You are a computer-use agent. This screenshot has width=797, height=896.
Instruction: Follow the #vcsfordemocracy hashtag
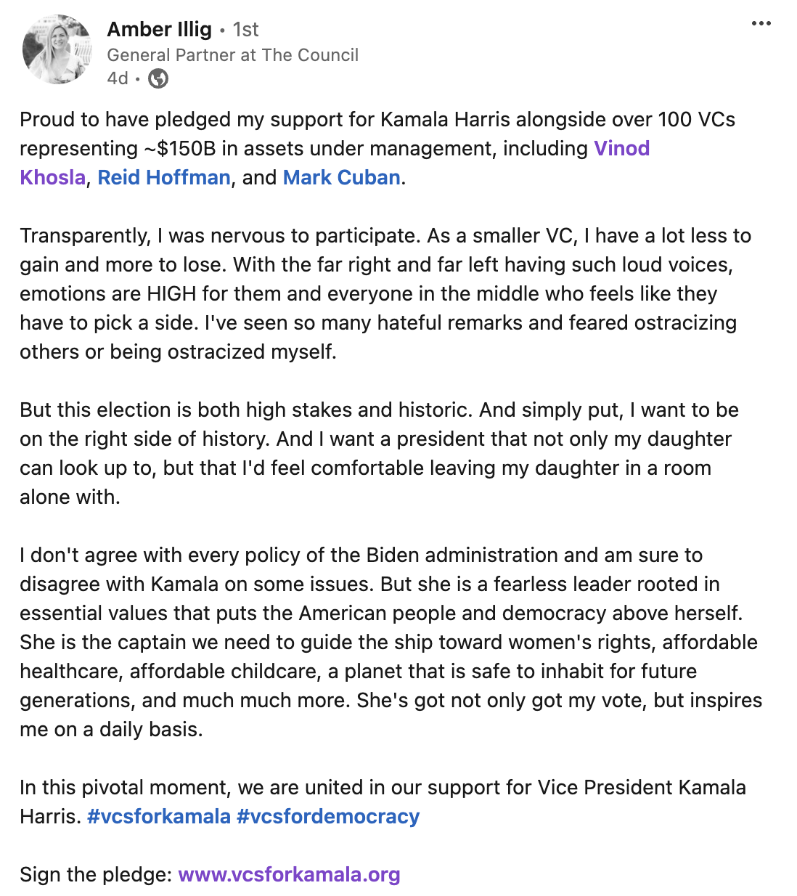click(x=328, y=817)
